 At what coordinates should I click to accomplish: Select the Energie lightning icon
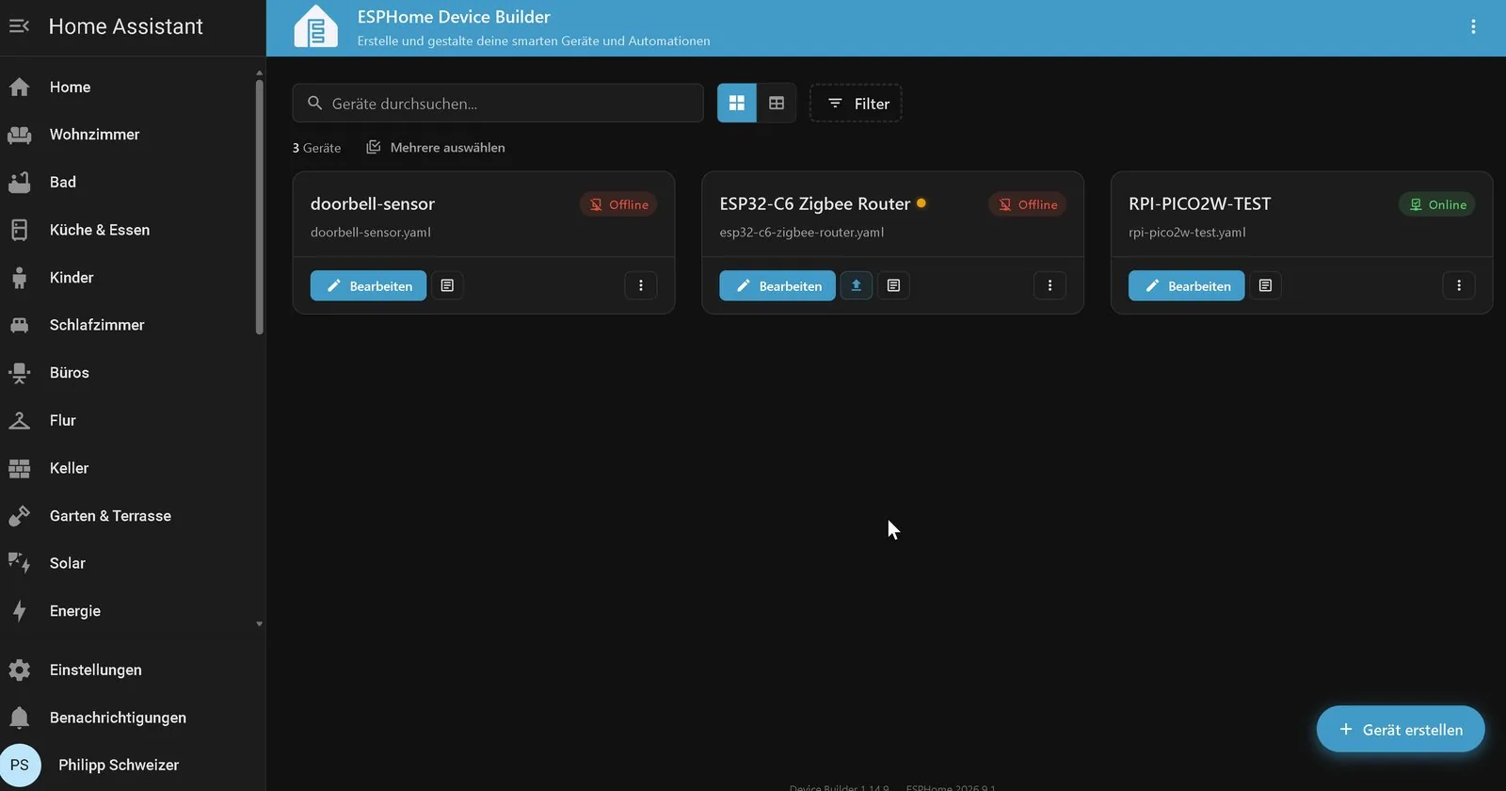(19, 611)
